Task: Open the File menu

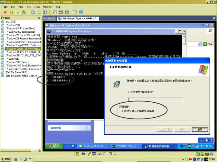Action: point(6,7)
